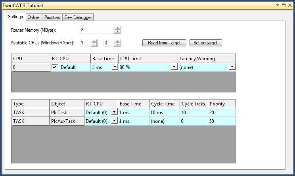295x176 pixels.
Task: Click the PlcTask object cell
Action: [x=67, y=113]
